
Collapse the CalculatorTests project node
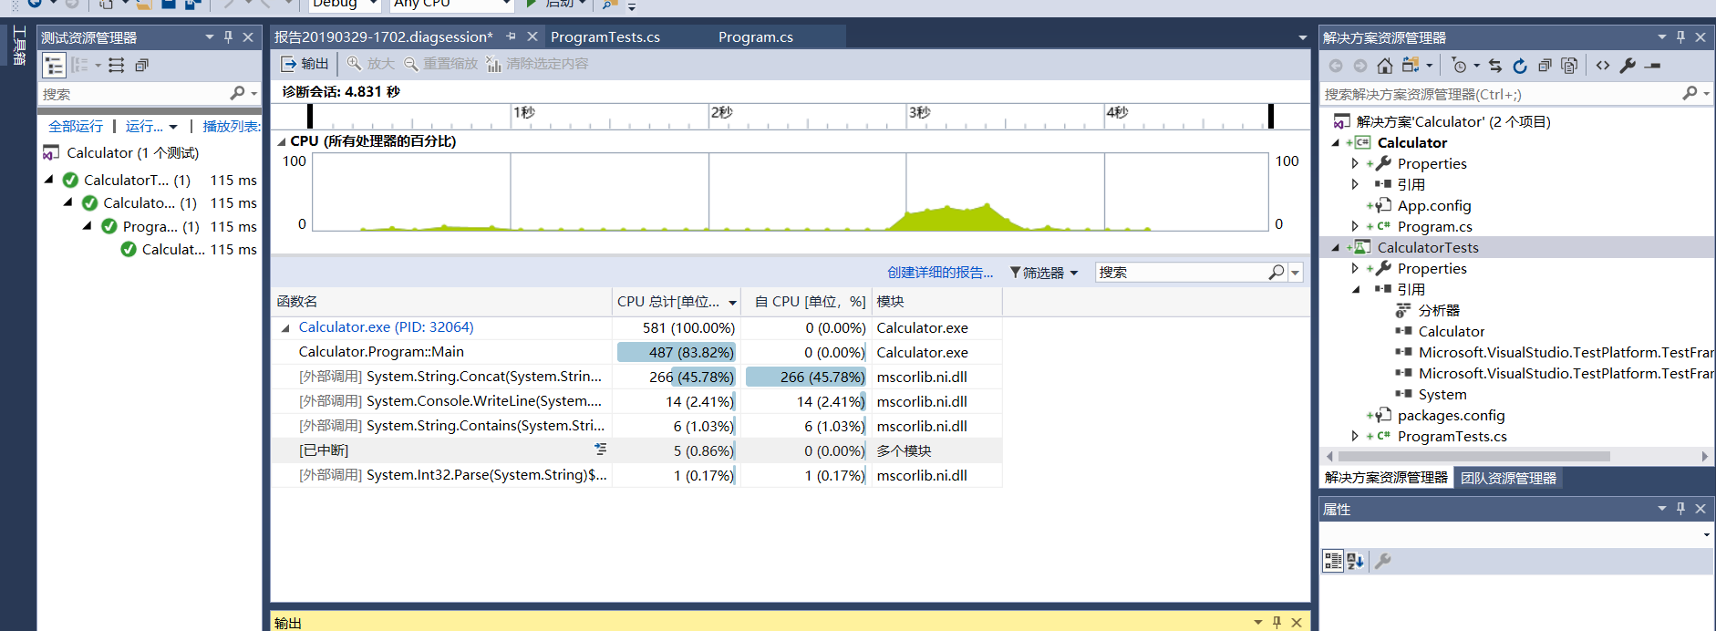(1336, 247)
